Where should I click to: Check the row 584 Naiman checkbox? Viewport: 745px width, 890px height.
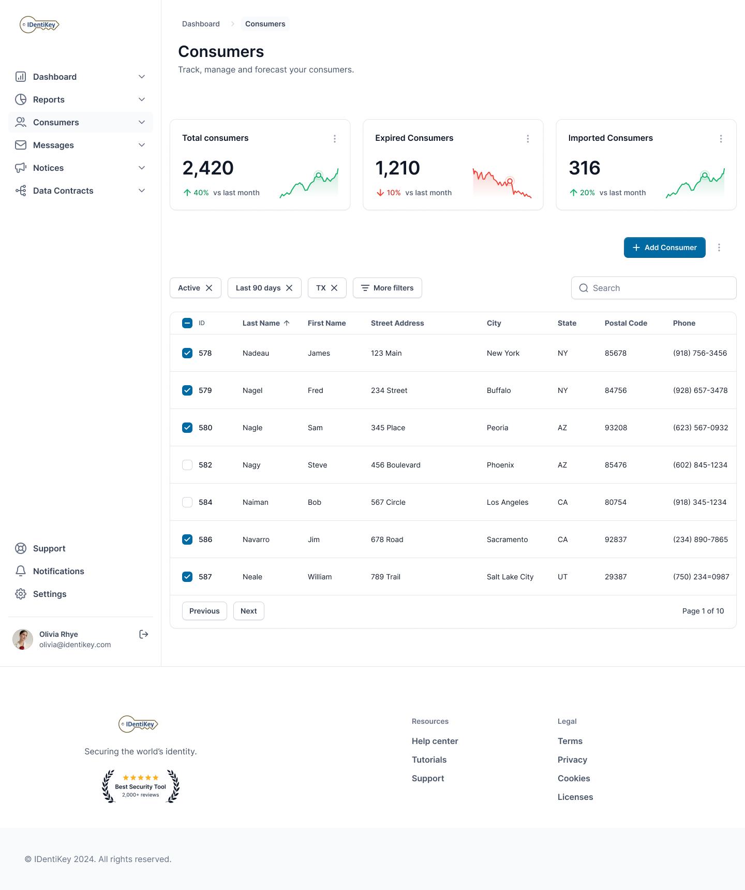(x=187, y=502)
